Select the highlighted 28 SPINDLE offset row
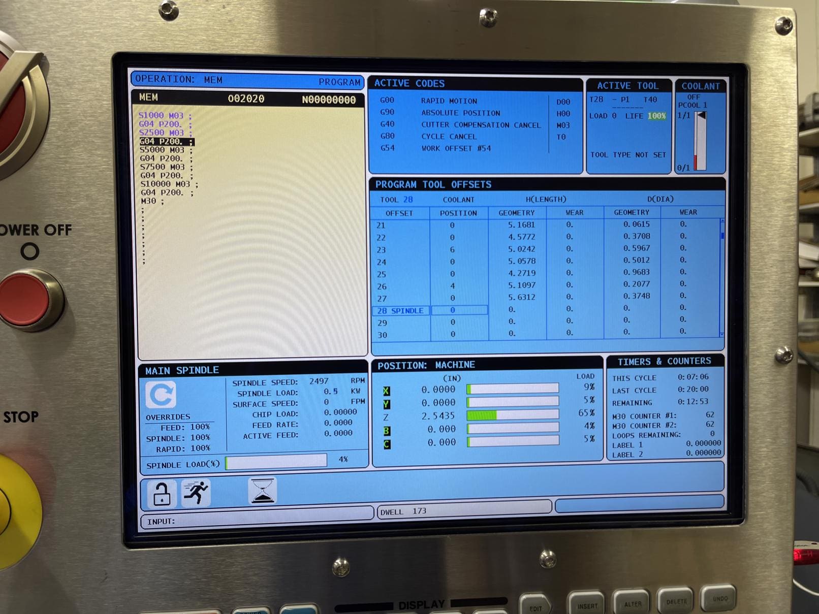Image resolution: width=819 pixels, height=614 pixels. point(547,310)
